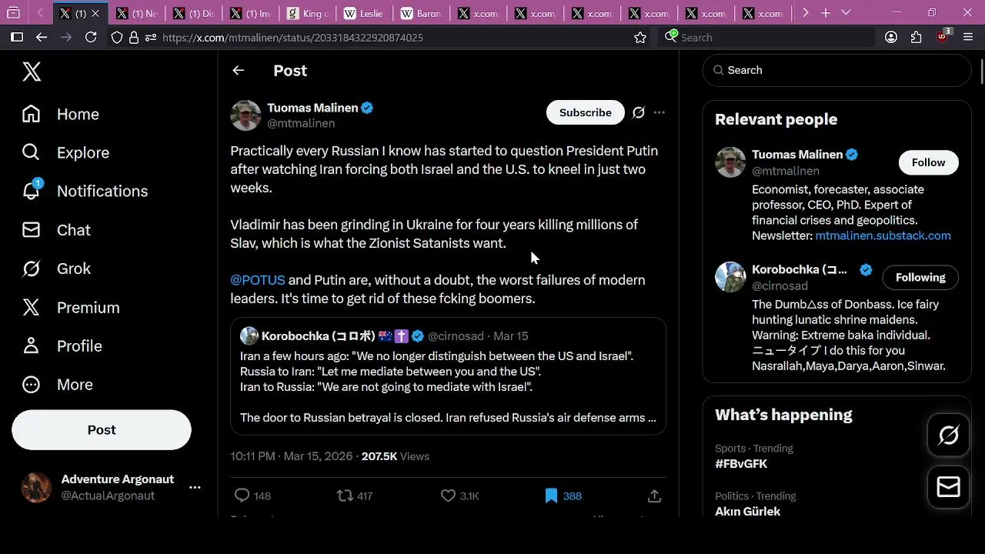Switch to the Leslie Wikipedia tab
The width and height of the screenshot is (985, 554).
tap(365, 13)
